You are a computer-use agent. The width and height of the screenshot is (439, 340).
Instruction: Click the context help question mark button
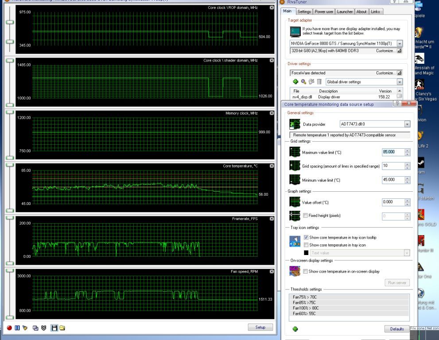(x=397, y=103)
